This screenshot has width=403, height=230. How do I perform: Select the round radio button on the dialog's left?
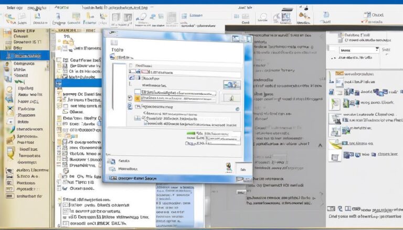[x=130, y=97]
